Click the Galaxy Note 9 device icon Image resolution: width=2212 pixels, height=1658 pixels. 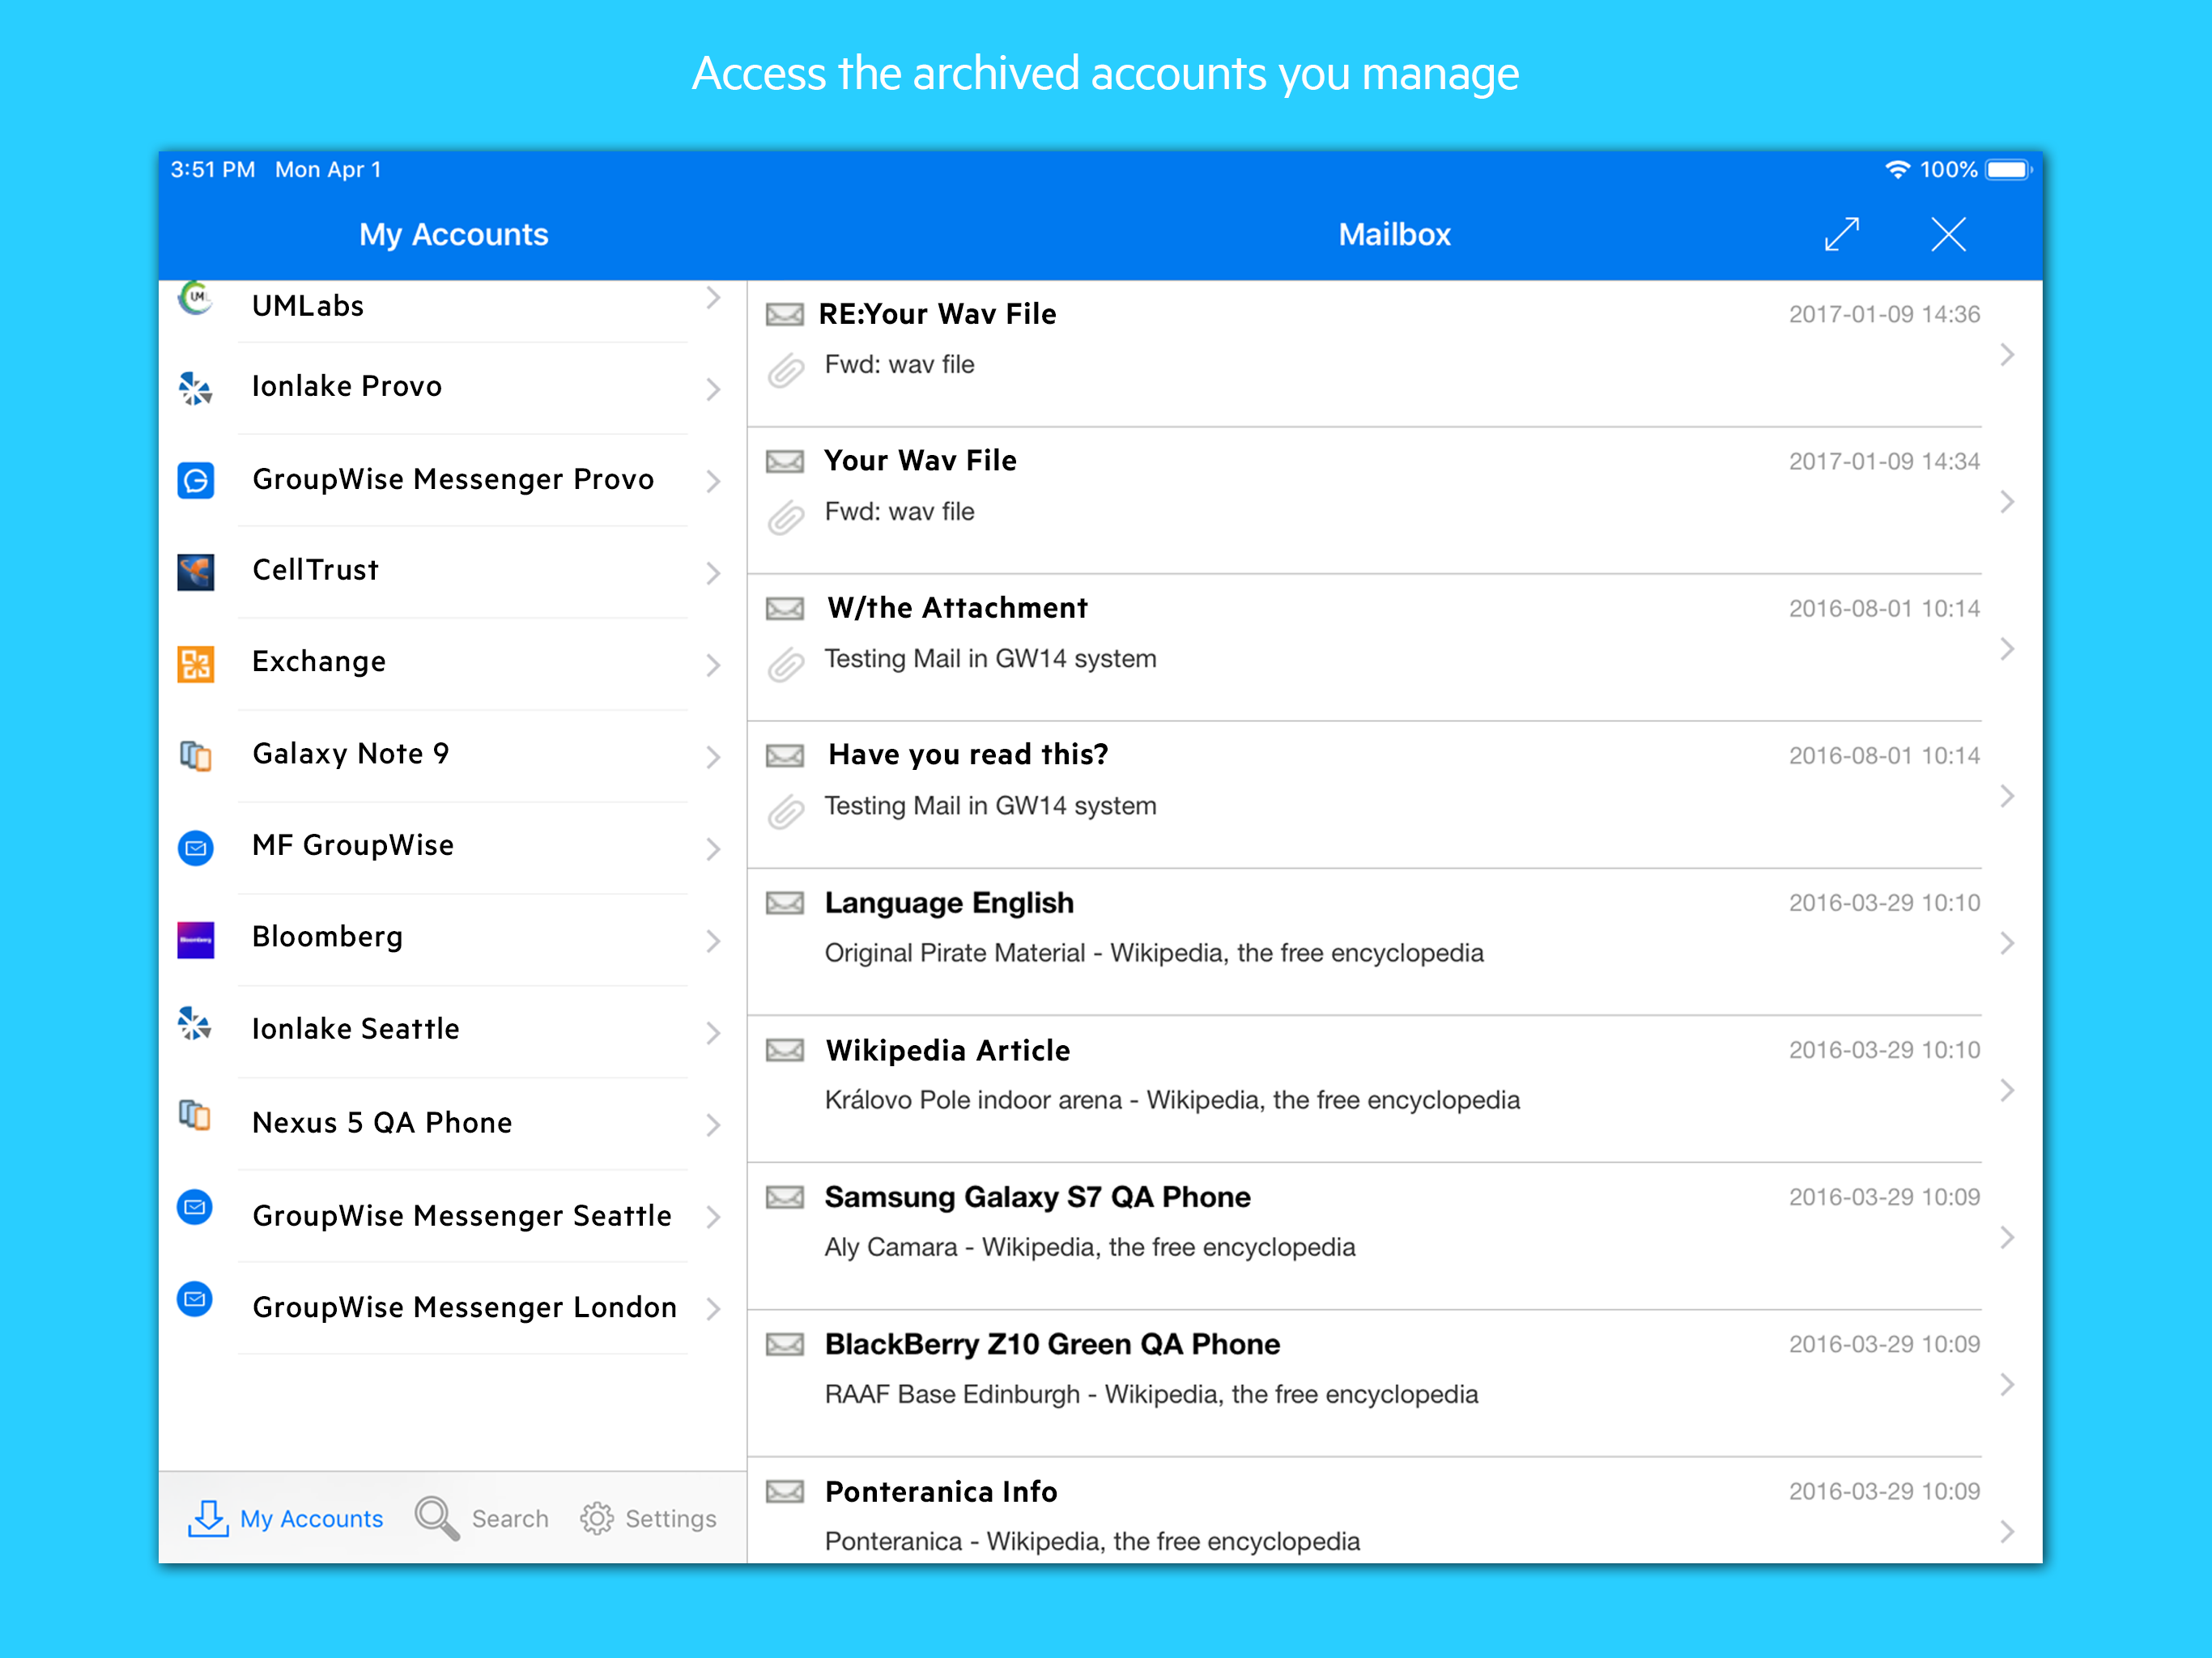(x=196, y=755)
